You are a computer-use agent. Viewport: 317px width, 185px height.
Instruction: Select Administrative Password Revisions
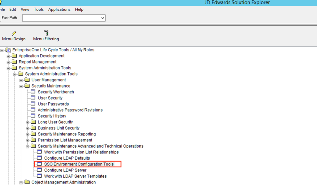coord(70,110)
